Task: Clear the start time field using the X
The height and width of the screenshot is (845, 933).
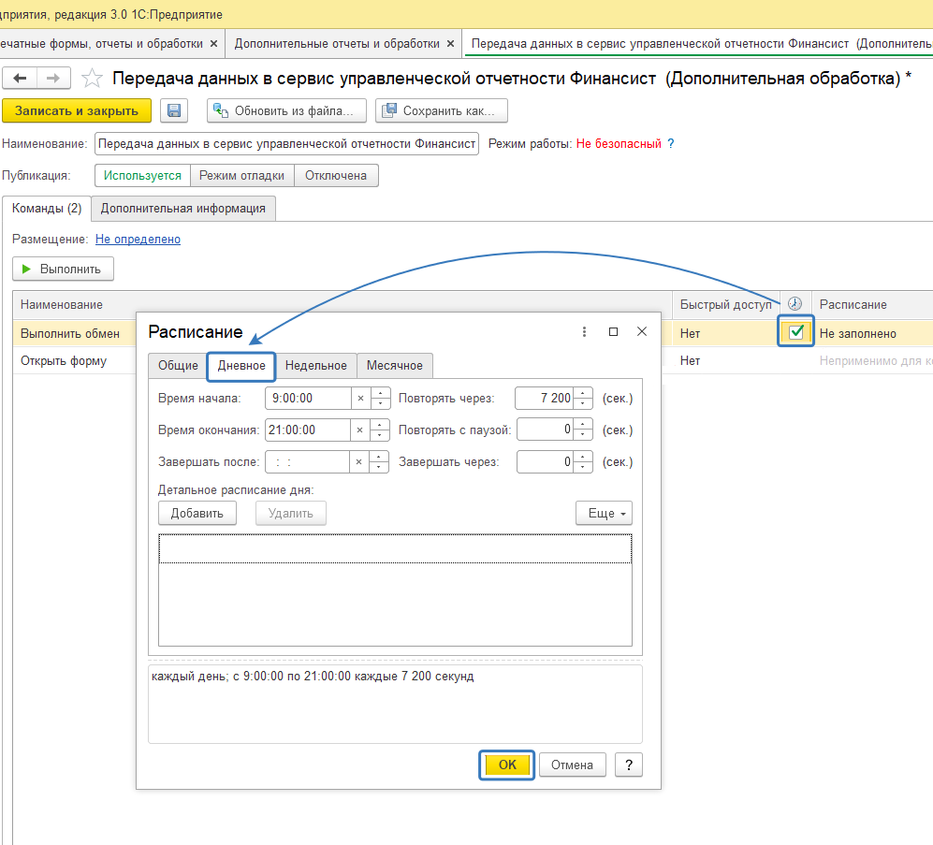Action: 360,399
